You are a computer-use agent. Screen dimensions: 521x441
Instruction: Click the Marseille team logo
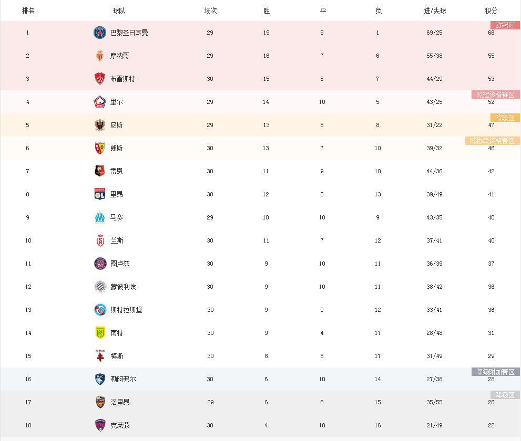[100, 217]
